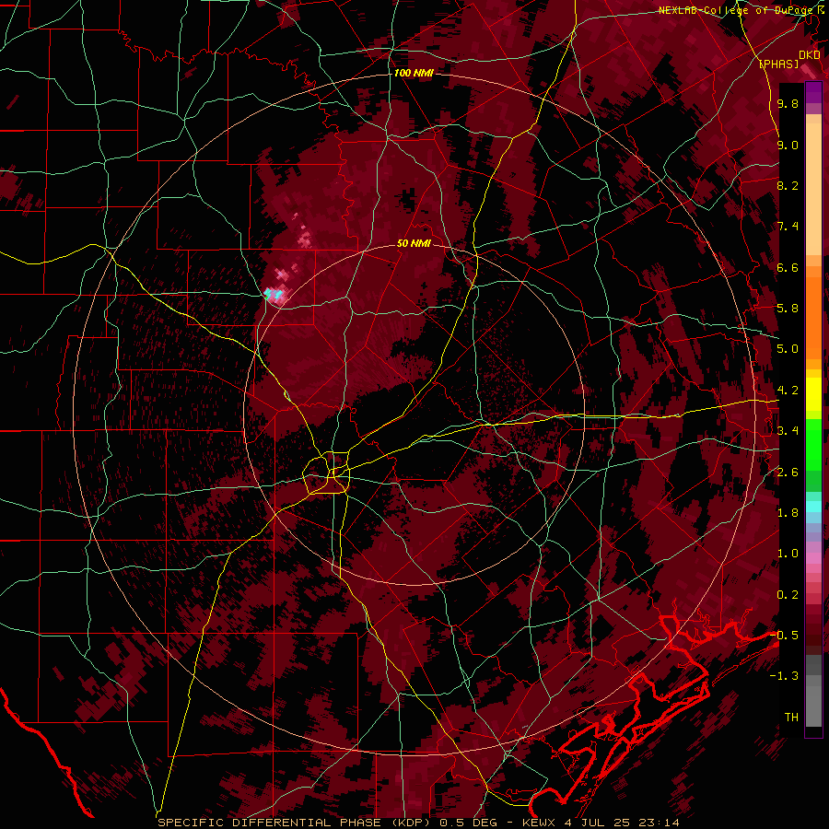The height and width of the screenshot is (829, 829).
Task: Click the 4.2 scale value
Action: click(788, 391)
